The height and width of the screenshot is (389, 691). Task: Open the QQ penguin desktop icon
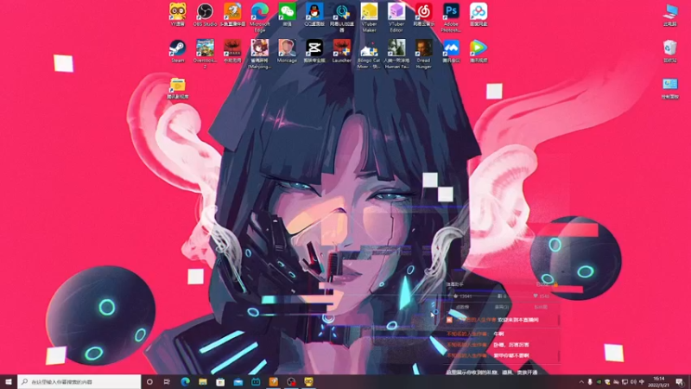314,15
